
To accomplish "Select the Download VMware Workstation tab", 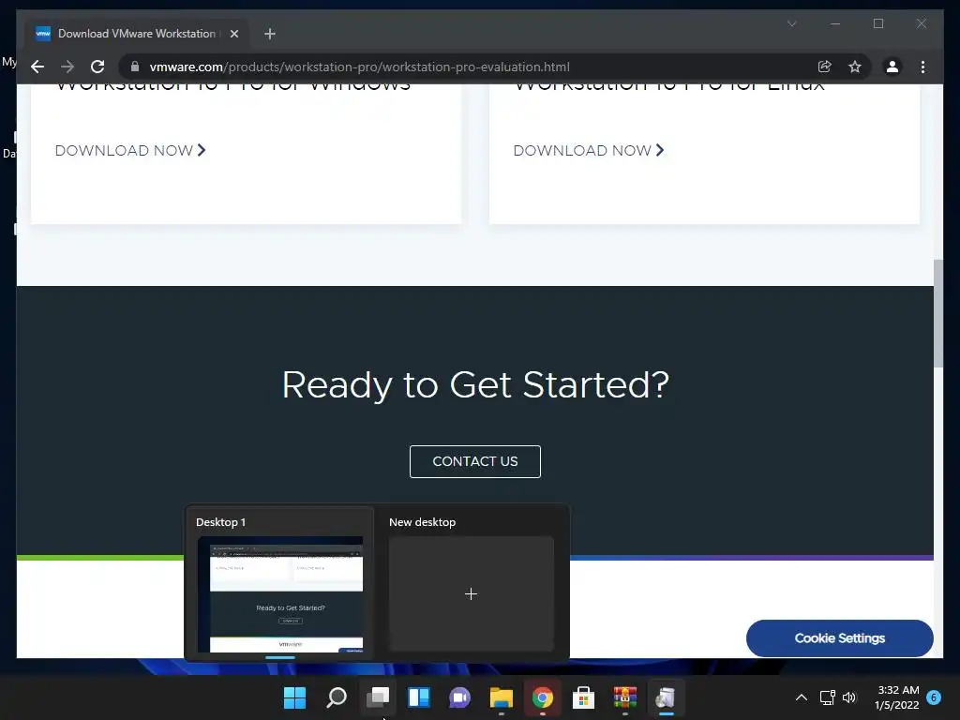I will (x=137, y=34).
